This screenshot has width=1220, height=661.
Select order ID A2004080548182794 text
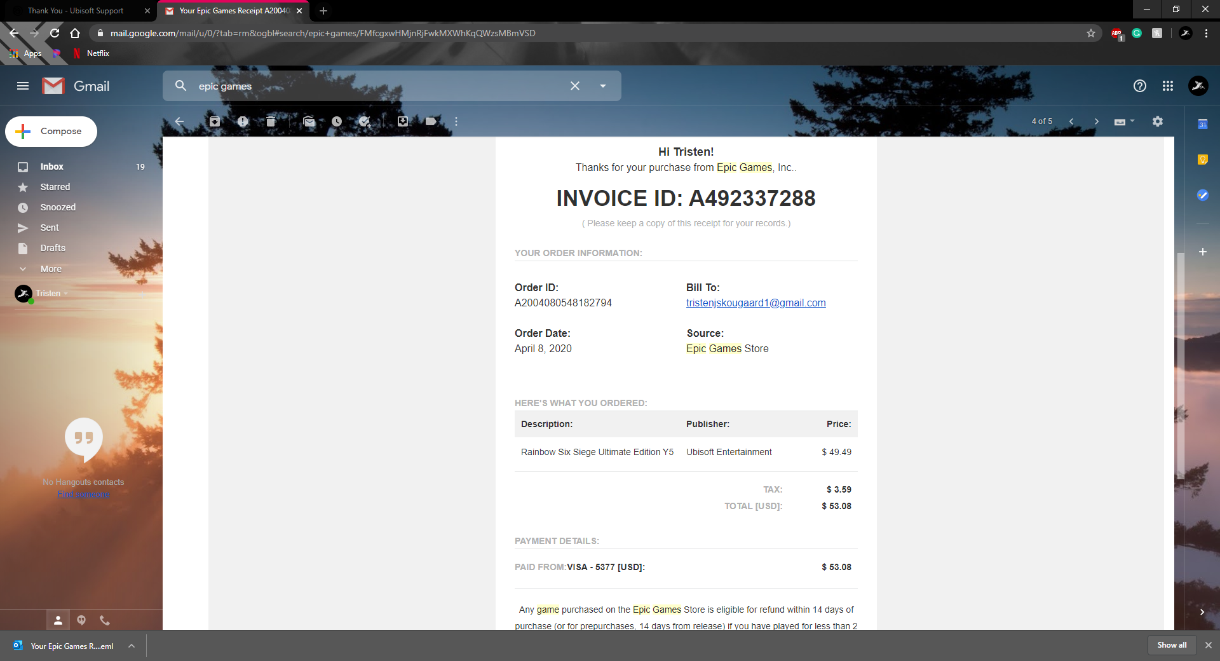pyautogui.click(x=563, y=303)
